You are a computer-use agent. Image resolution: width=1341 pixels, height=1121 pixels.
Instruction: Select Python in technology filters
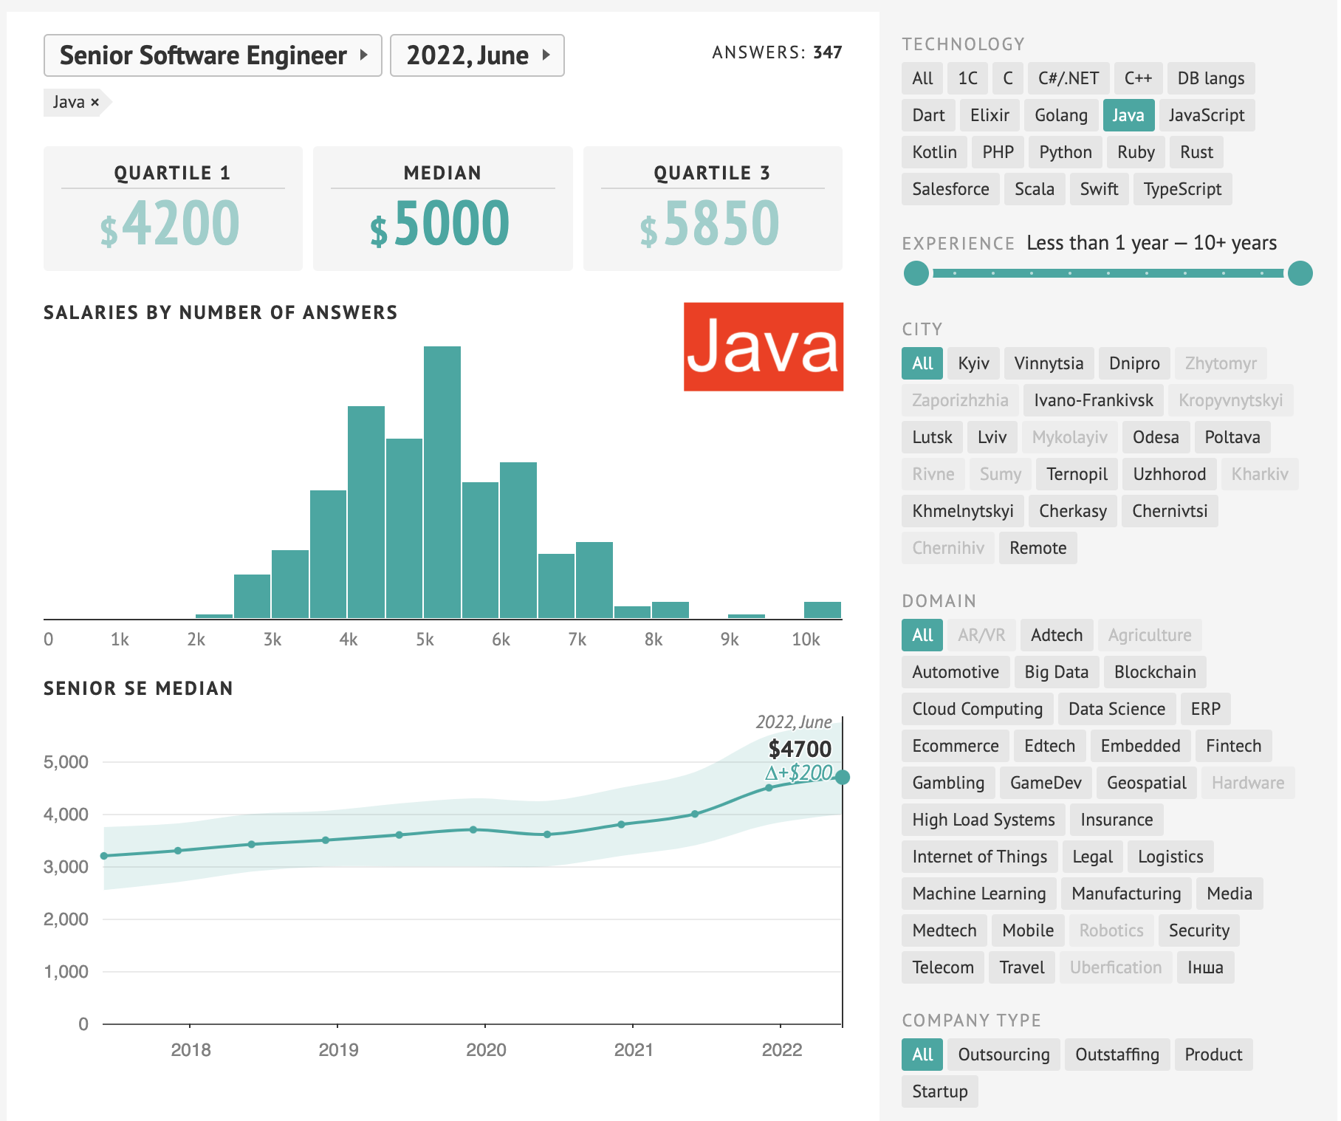click(x=1065, y=152)
